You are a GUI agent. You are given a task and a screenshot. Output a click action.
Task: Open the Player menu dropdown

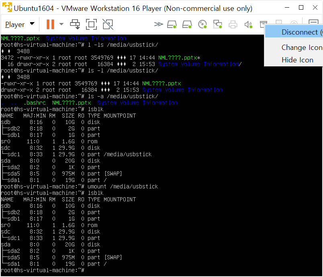[20, 24]
